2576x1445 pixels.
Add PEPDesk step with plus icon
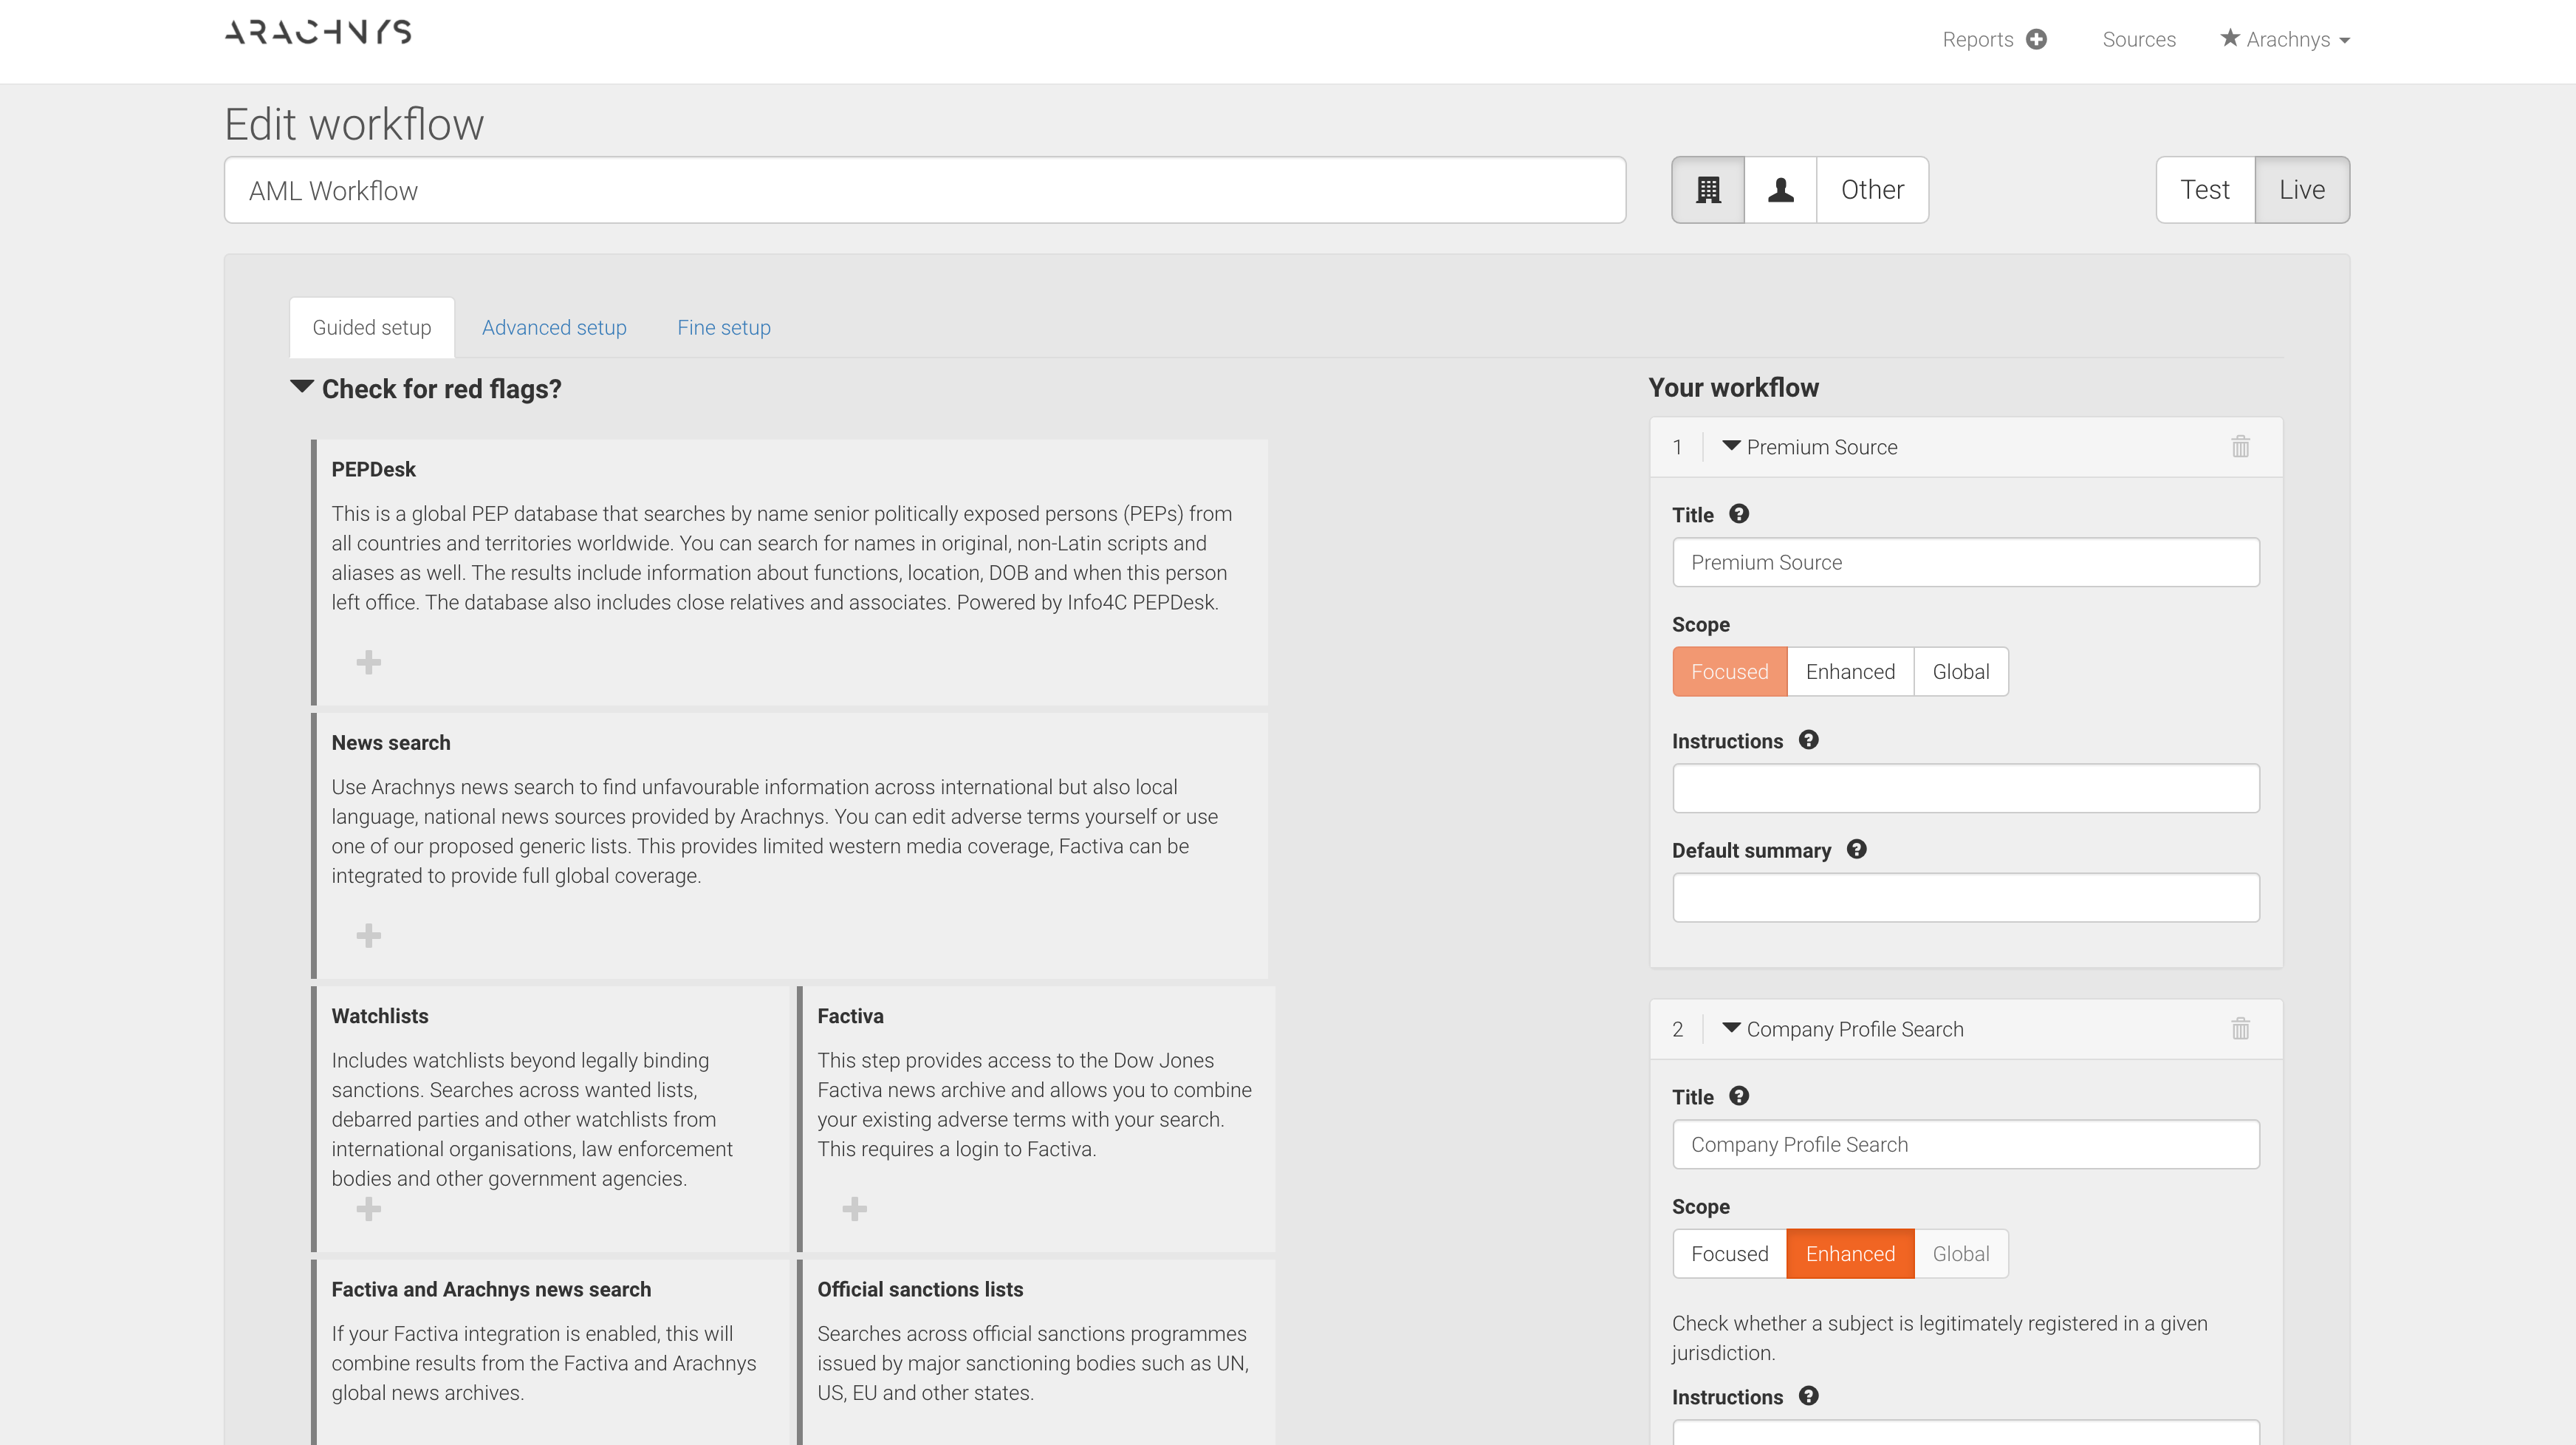click(368, 662)
